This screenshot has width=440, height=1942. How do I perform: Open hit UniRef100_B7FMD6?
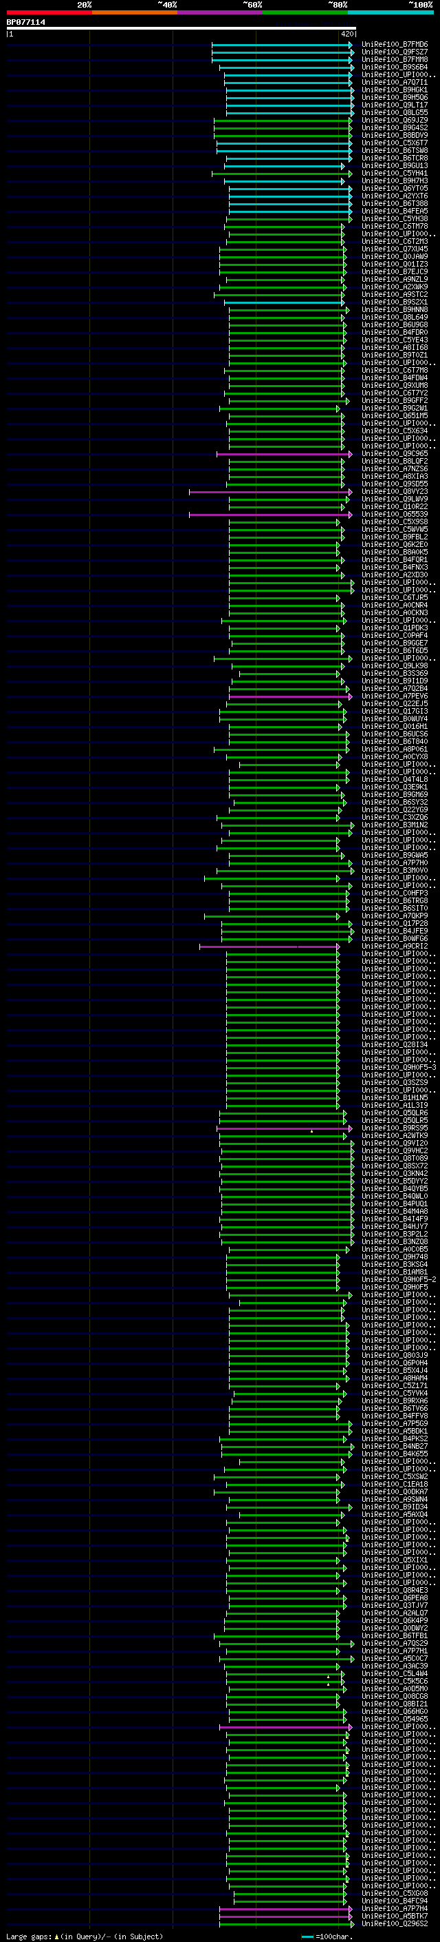coord(395,45)
